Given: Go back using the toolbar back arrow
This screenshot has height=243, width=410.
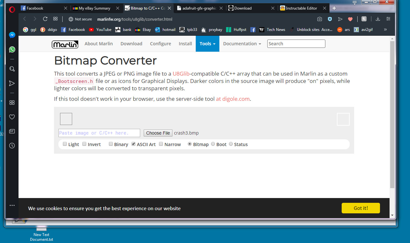Looking at the screenshot, I should click(x=25, y=19).
